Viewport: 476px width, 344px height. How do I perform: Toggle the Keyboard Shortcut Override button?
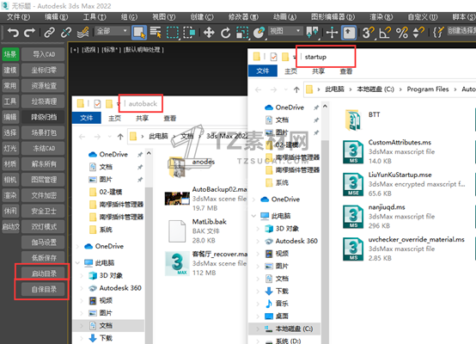[x=349, y=32]
